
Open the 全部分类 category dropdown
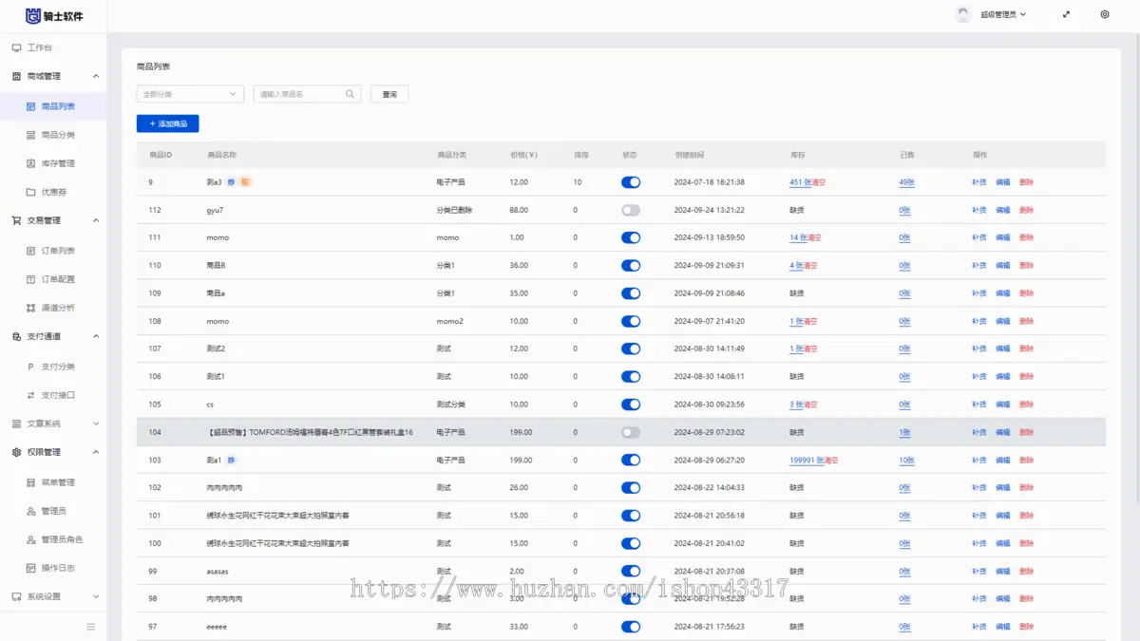tap(190, 94)
